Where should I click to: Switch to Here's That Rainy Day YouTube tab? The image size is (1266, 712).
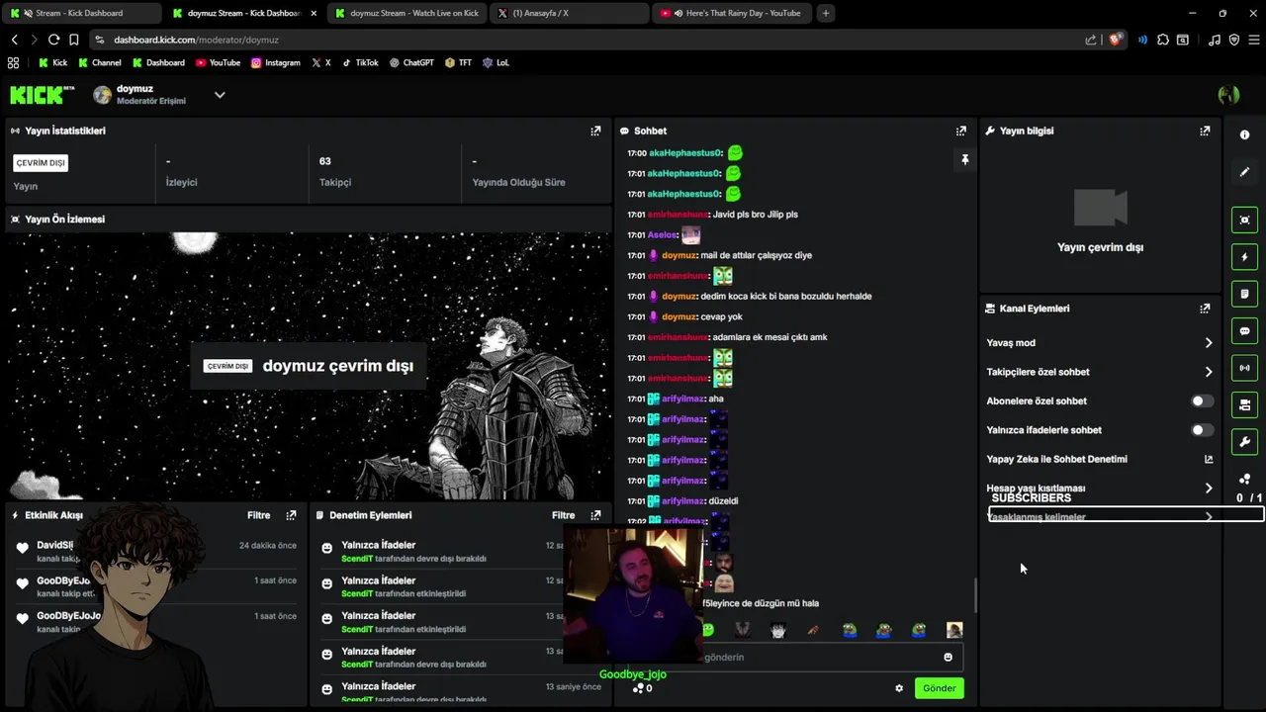click(x=732, y=13)
